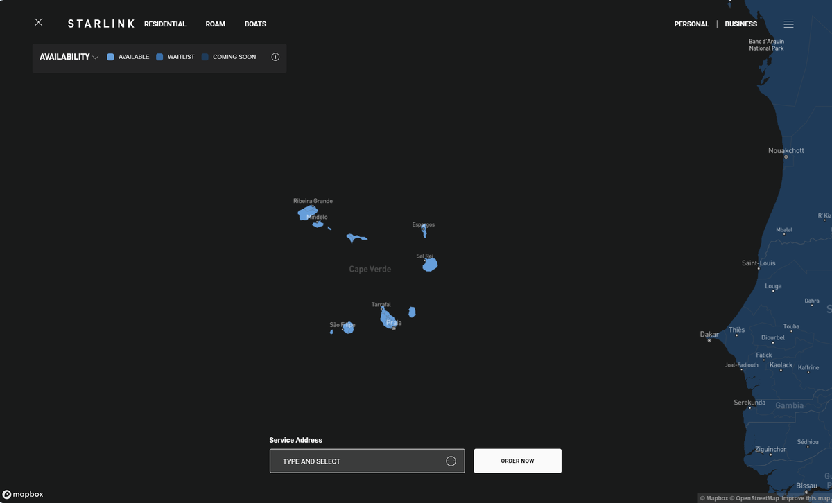Image resolution: width=832 pixels, height=503 pixels.
Task: Click the Praia city label
Action: pos(393,323)
